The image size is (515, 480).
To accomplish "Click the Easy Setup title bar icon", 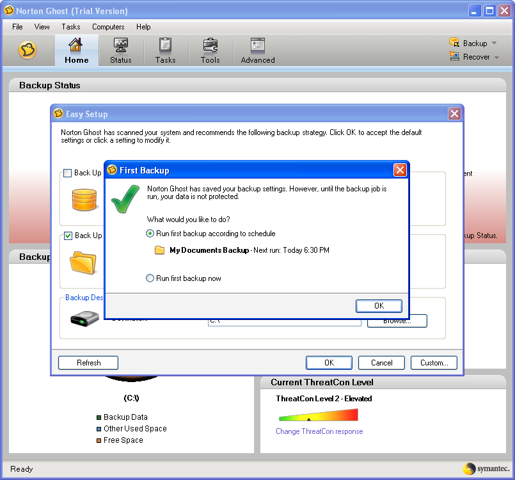I will [58, 113].
